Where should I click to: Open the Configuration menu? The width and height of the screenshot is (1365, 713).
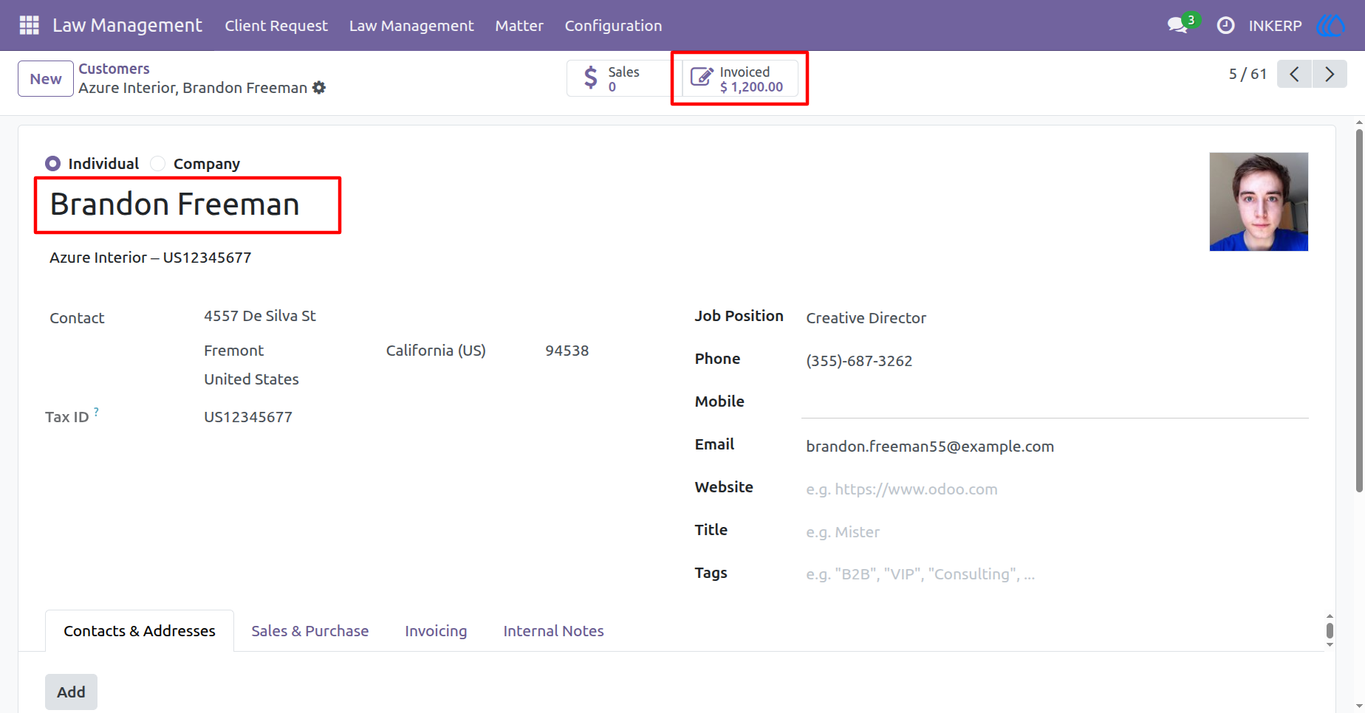(x=613, y=25)
